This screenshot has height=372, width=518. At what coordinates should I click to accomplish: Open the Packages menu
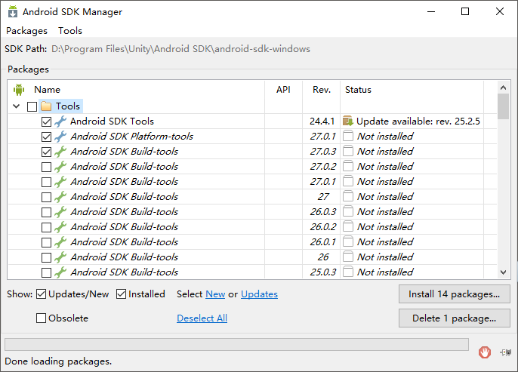pos(26,31)
